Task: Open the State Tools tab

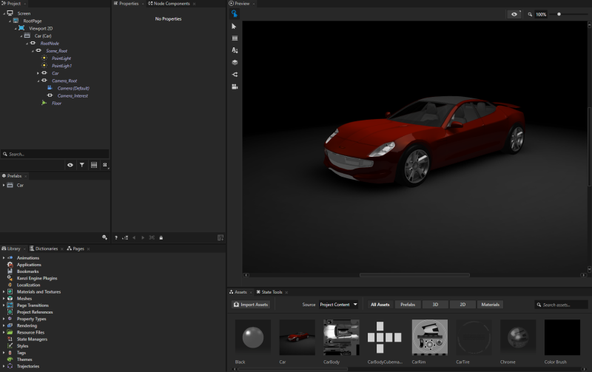Action: click(x=270, y=292)
